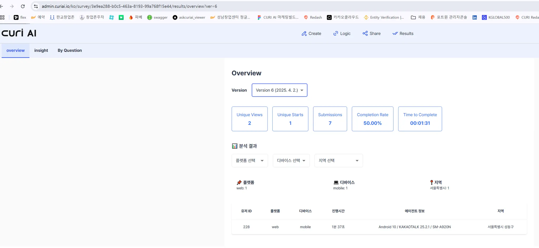Open the 성남창업센터 bookmark
The width and height of the screenshot is (539, 248).
230,17
